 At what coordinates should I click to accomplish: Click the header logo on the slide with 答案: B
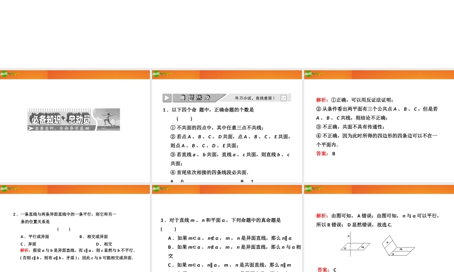click(308, 74)
